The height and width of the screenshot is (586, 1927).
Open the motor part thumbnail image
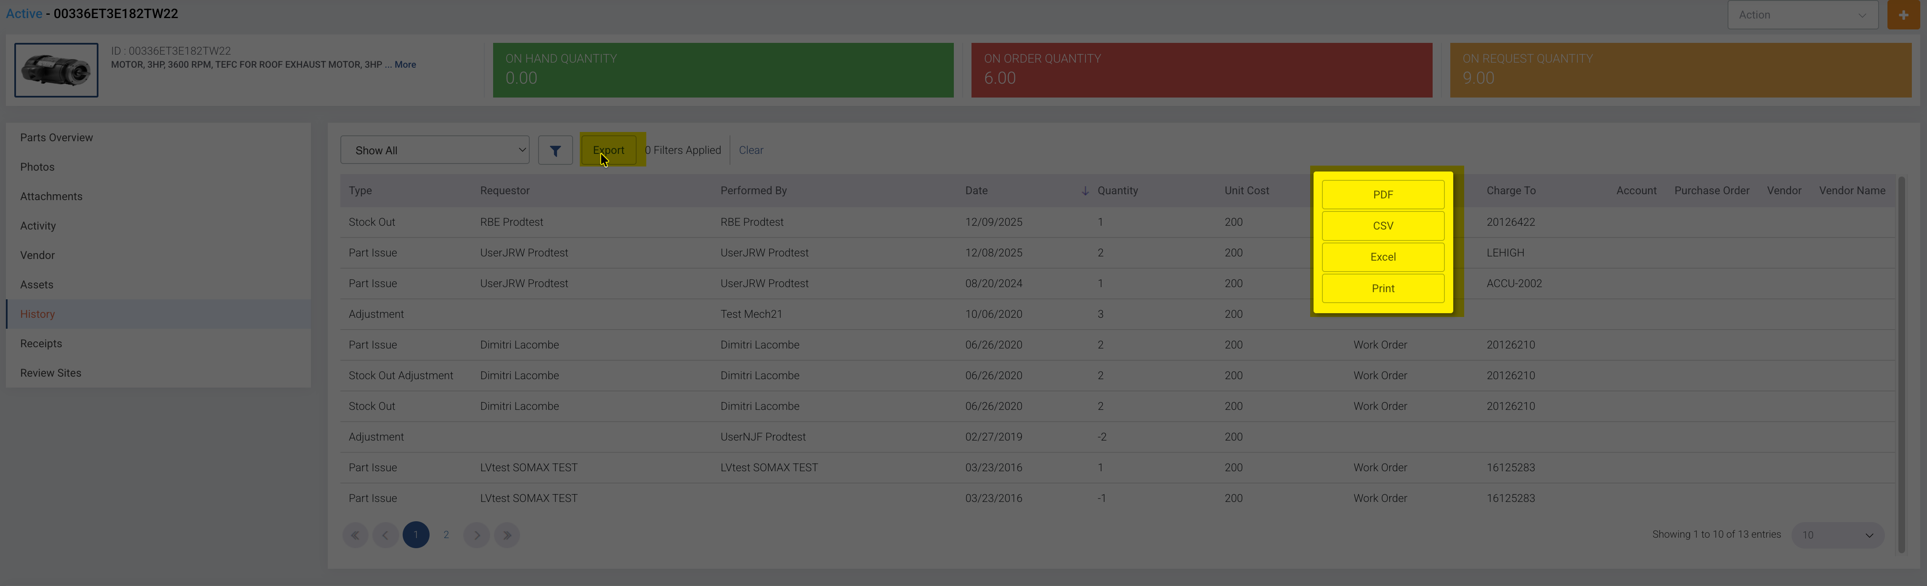click(56, 70)
